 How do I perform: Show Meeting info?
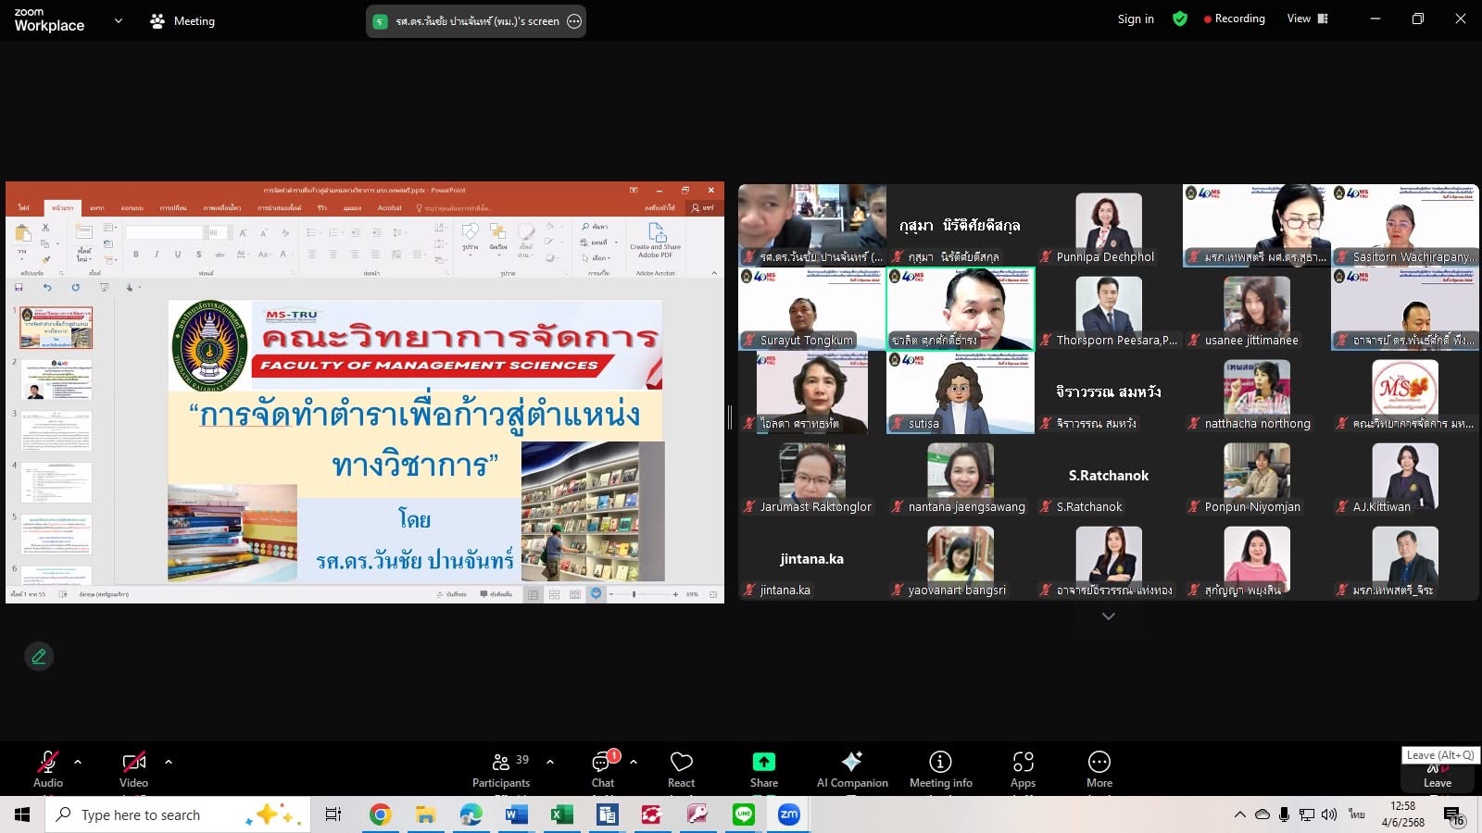pos(940,769)
